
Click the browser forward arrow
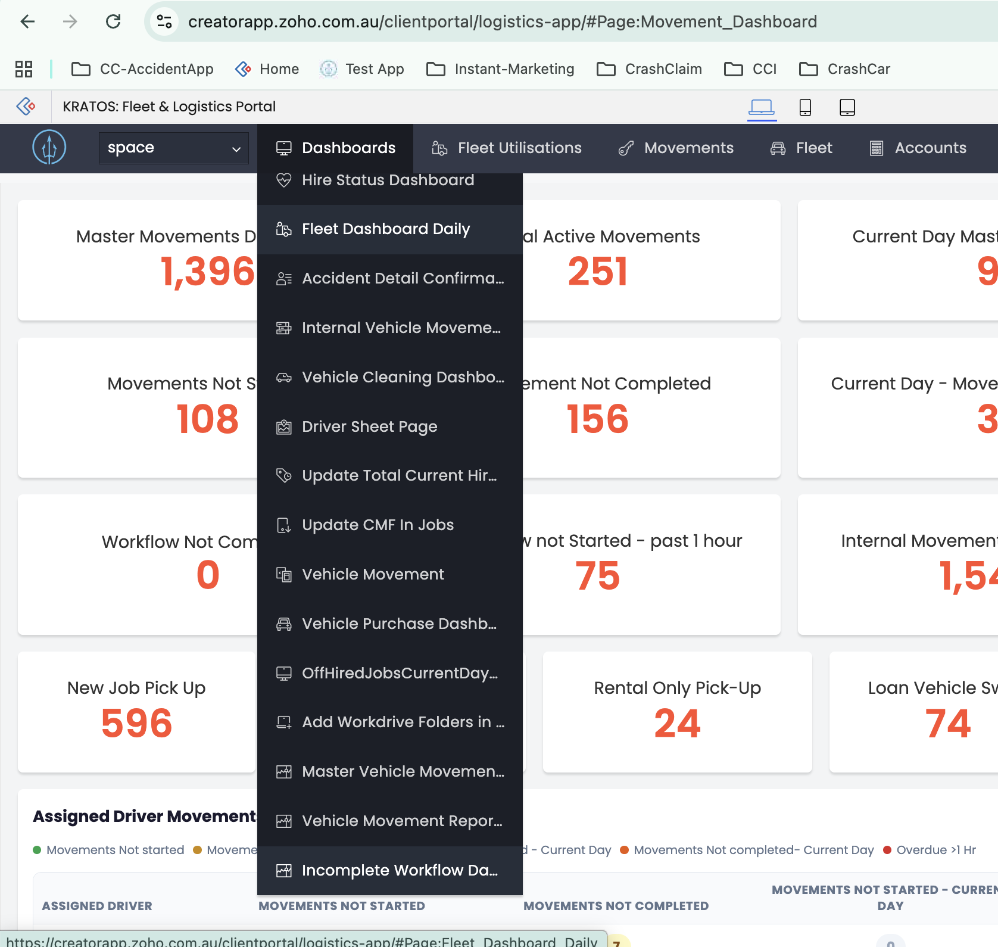point(70,22)
